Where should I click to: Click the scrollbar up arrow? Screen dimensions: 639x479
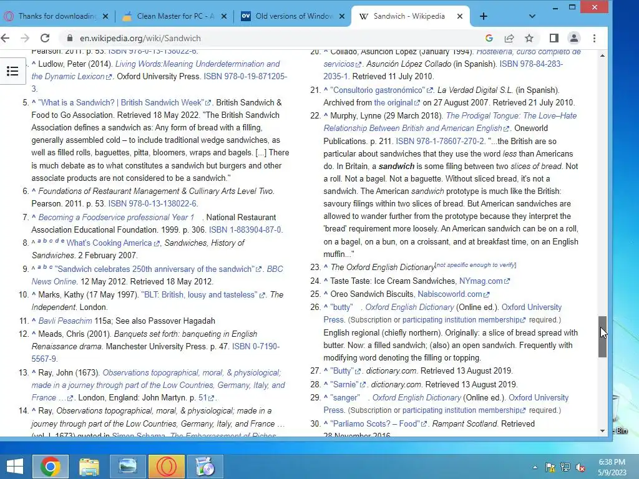click(x=602, y=56)
